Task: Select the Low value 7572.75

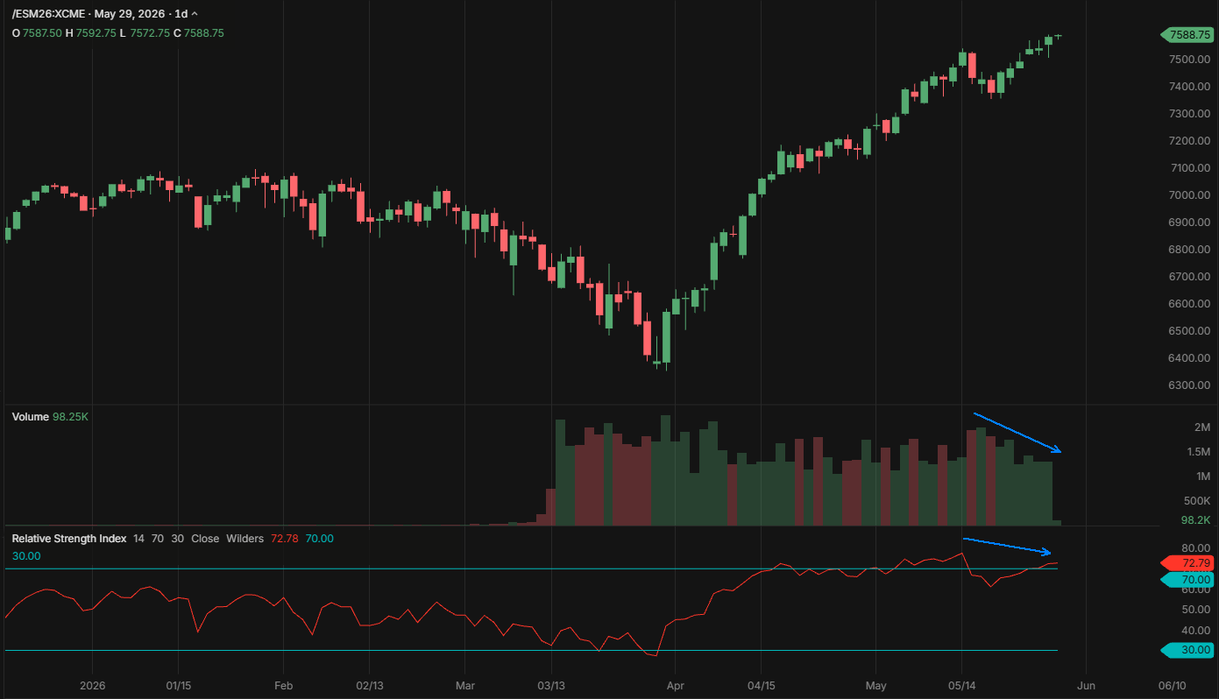Action: click(150, 33)
